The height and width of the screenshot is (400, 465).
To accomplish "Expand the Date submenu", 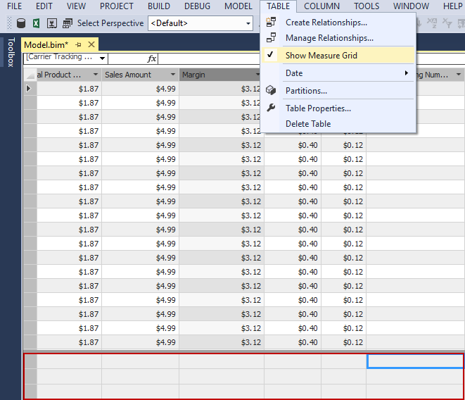I will pyautogui.click(x=406, y=73).
